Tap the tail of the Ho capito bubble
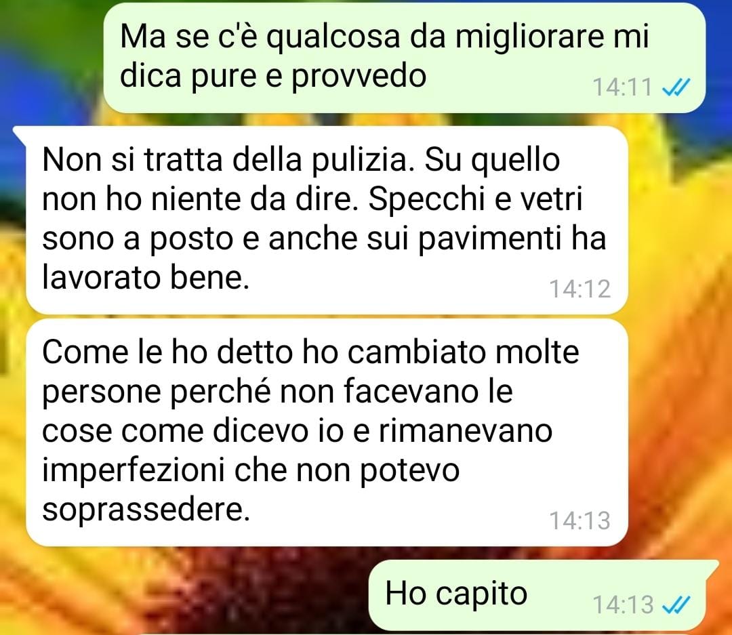The width and height of the screenshot is (732, 635). coord(712,567)
